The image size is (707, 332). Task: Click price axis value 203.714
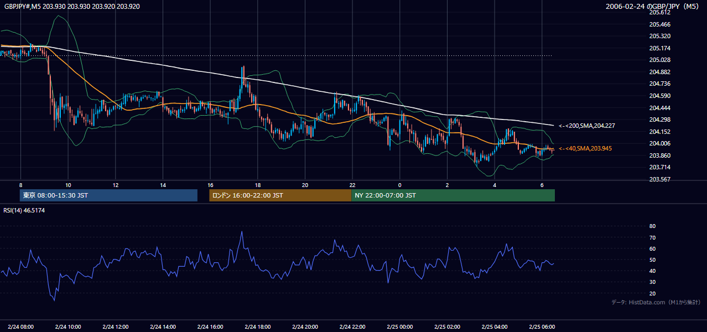tap(659, 167)
